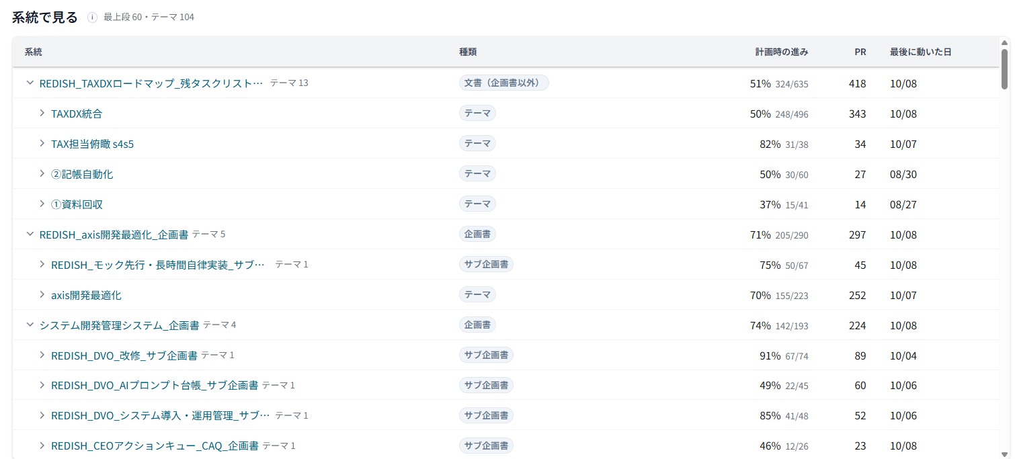Expand the REDISH_モック先行・長時間自律実装 row

42,265
